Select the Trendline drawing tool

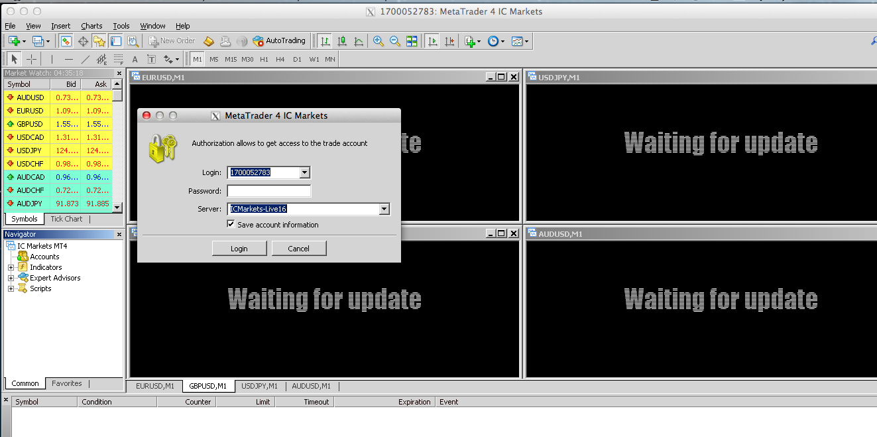pyautogui.click(x=85, y=59)
